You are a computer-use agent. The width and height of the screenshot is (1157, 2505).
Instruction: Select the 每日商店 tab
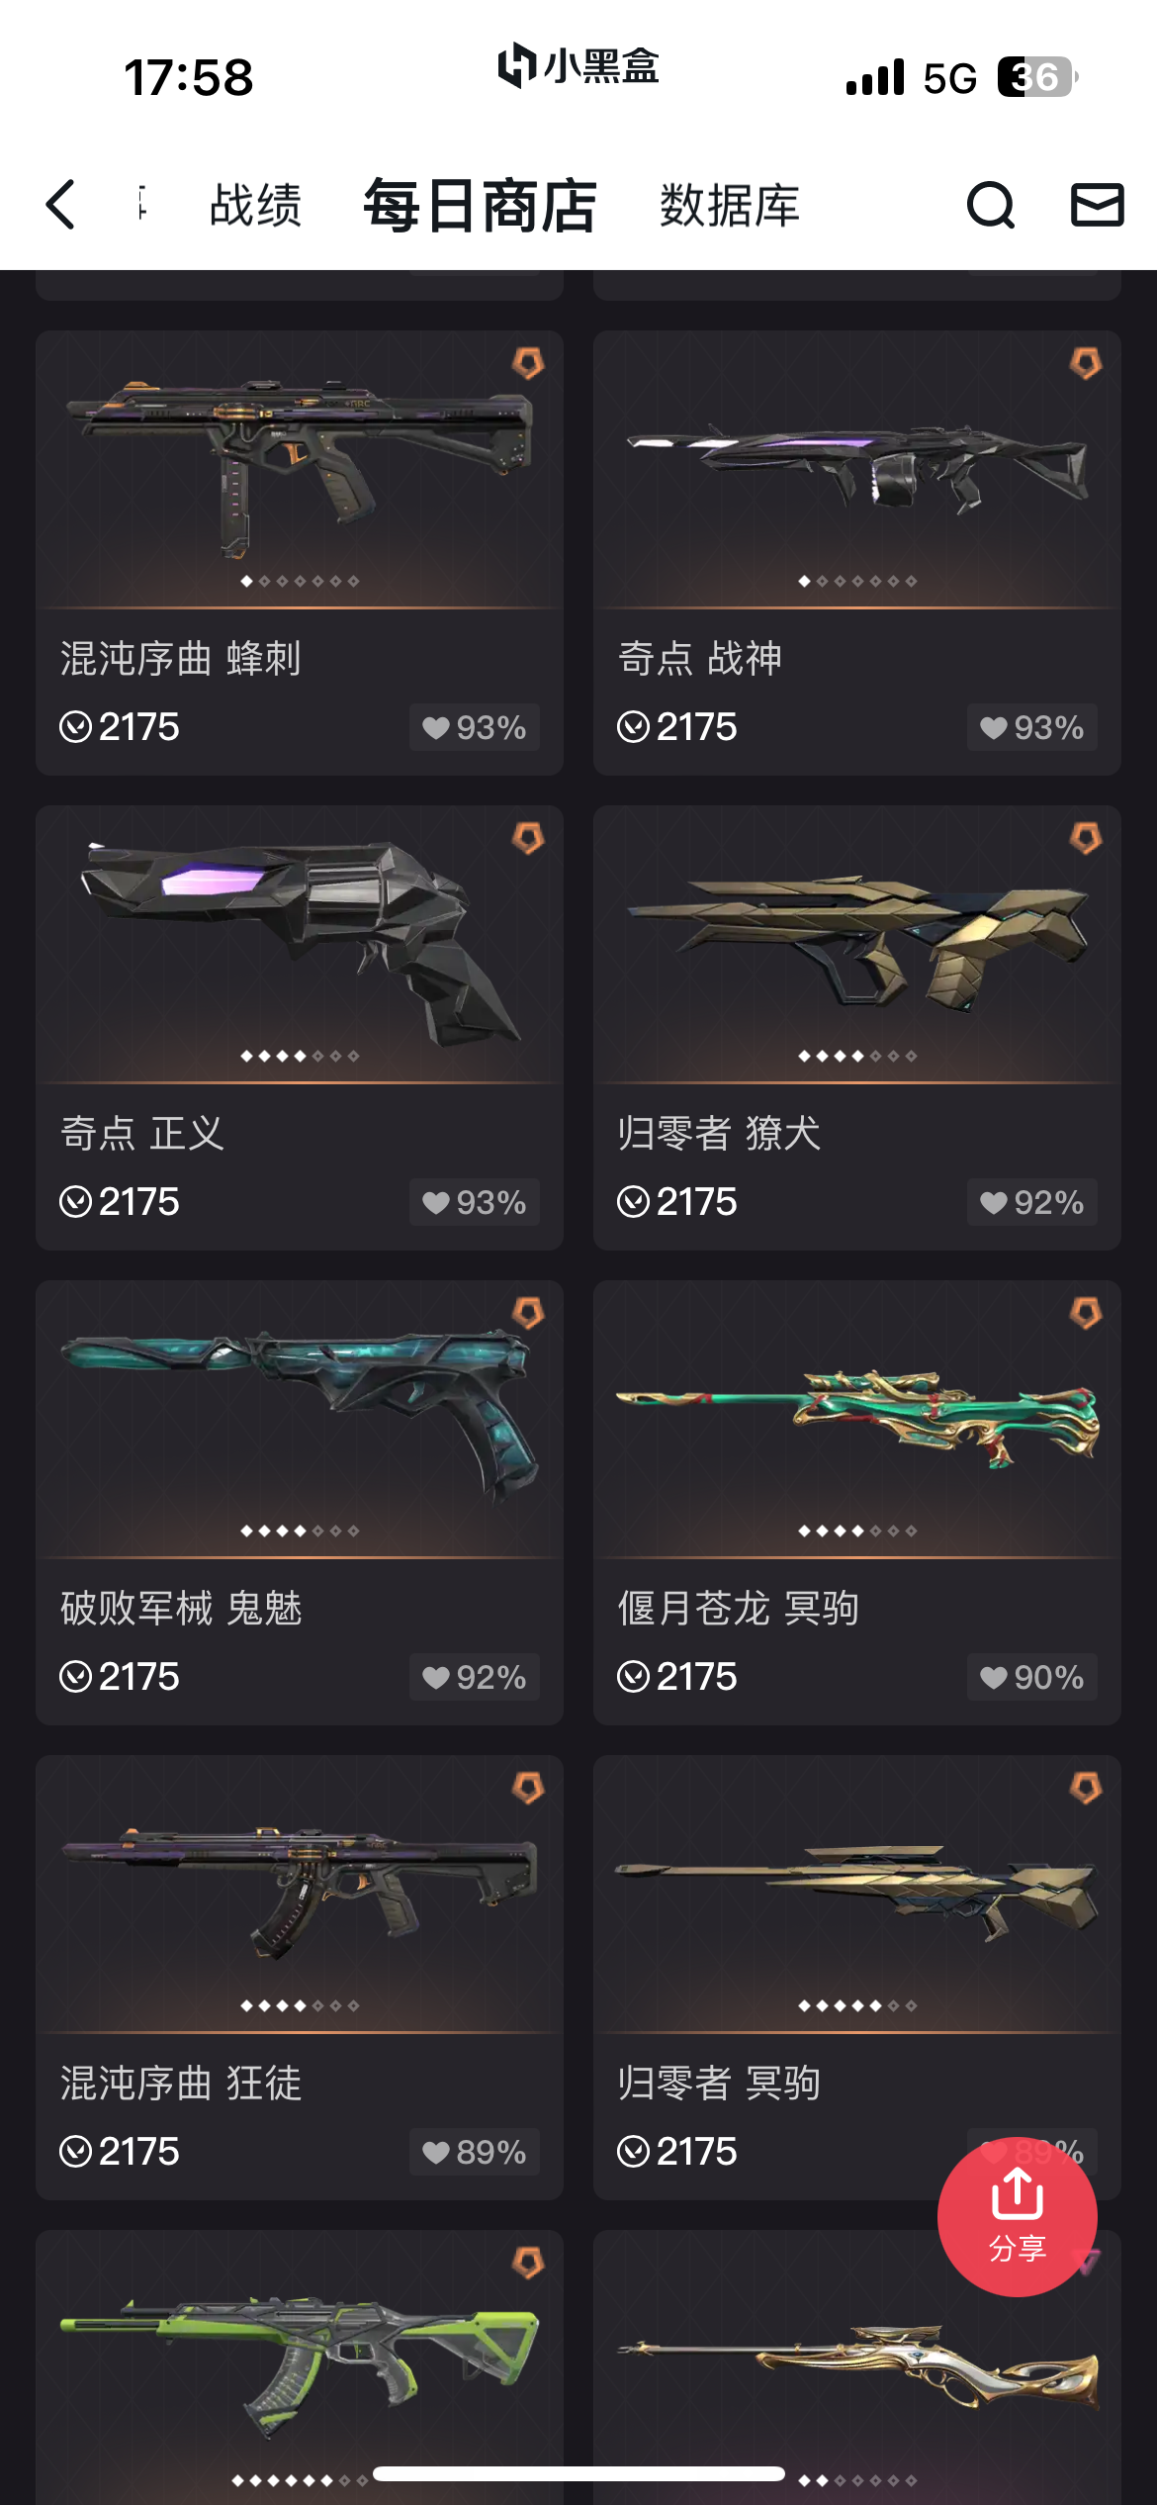click(x=480, y=206)
